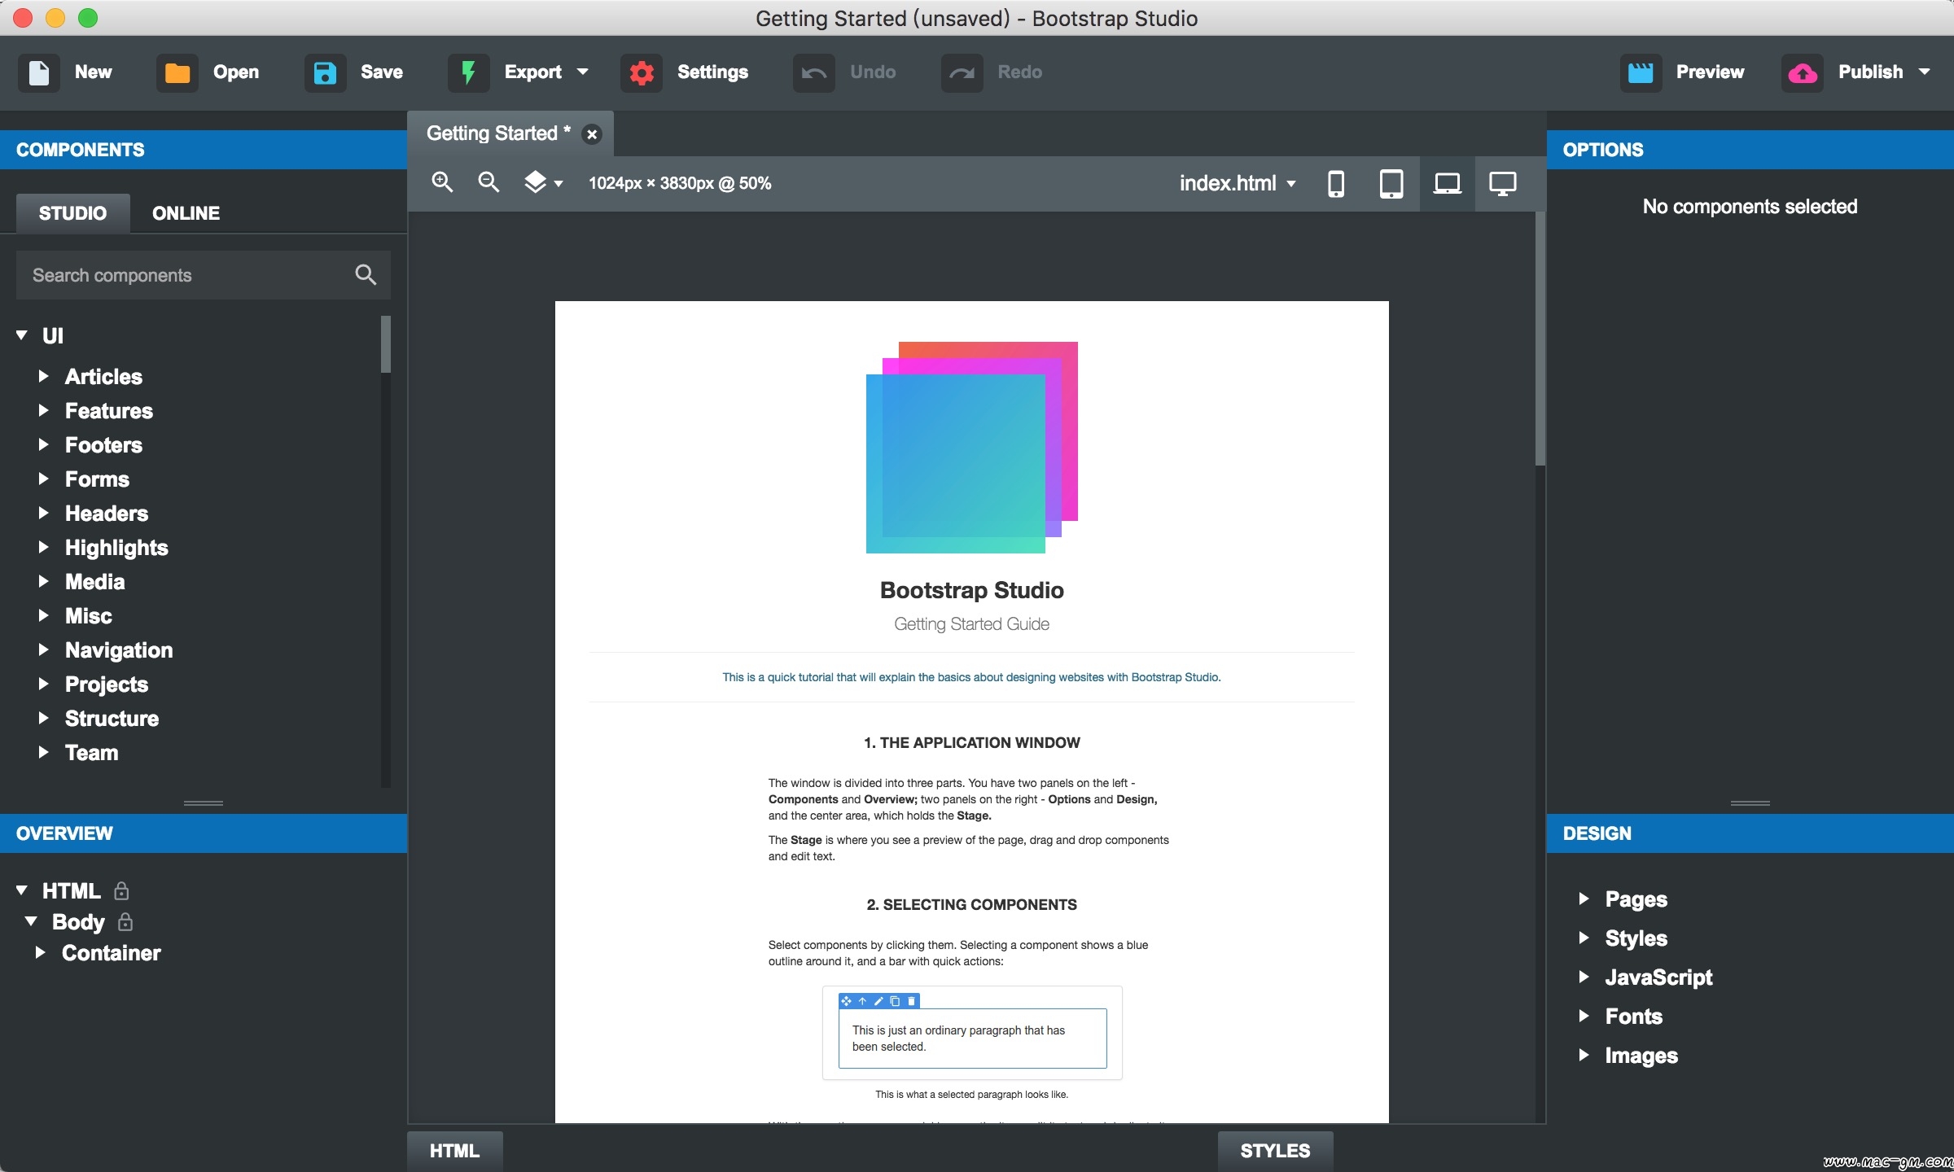Image resolution: width=1954 pixels, height=1172 pixels.
Task: Select the ONLINE components tab
Action: (186, 213)
